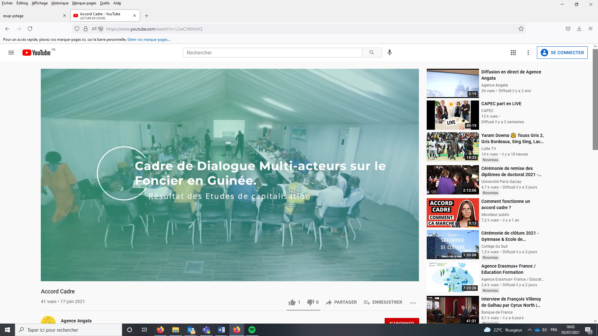Open YouTube settings three-dot menu

(x=528, y=53)
